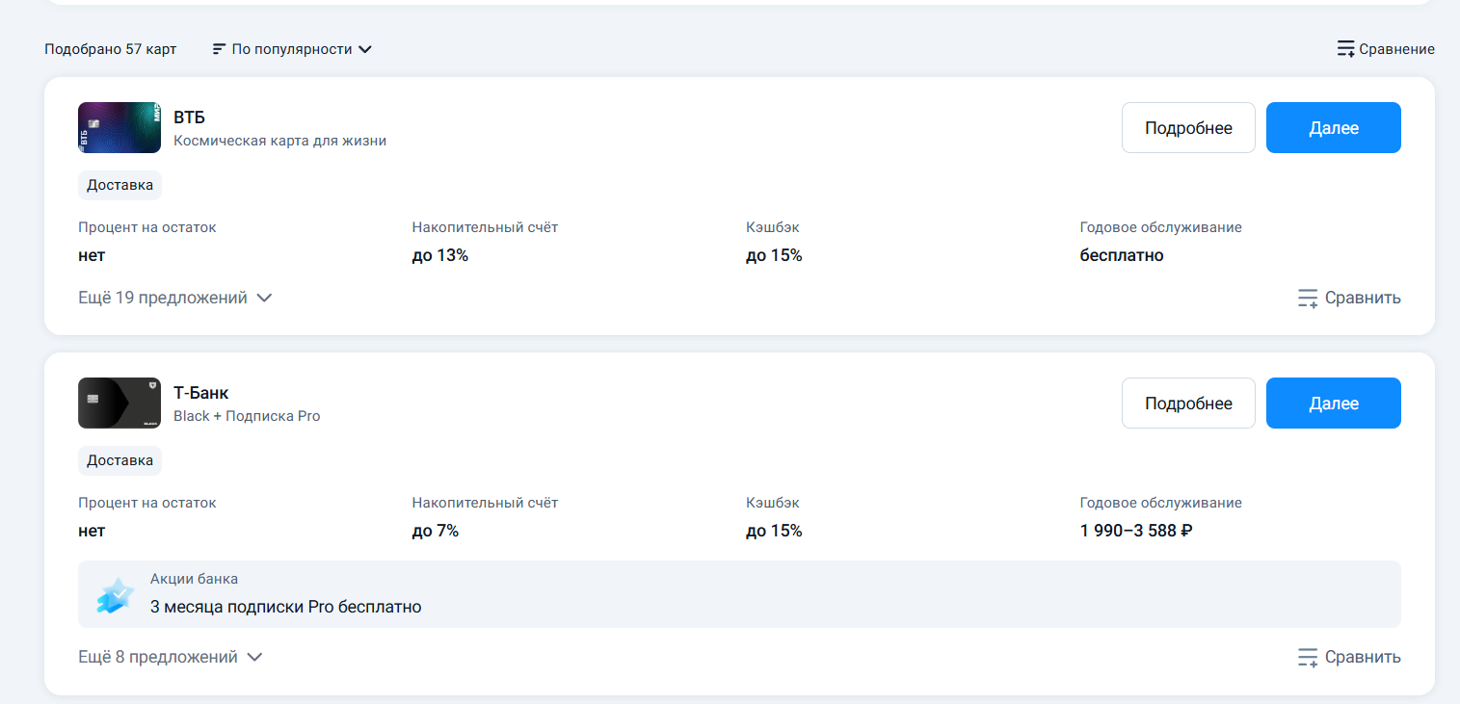1460x704 pixels.
Task: Click the ВТБ card thumbnail image
Action: tap(119, 127)
